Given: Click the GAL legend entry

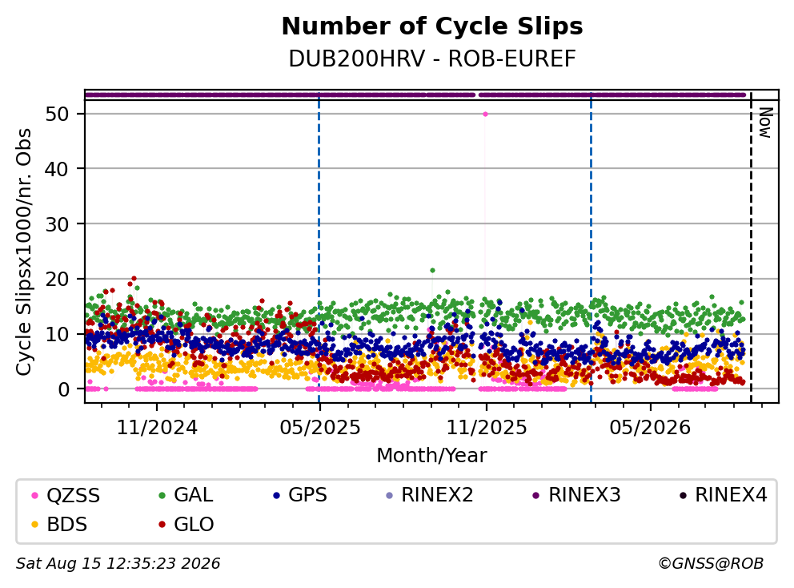Looking at the screenshot, I should [186, 495].
